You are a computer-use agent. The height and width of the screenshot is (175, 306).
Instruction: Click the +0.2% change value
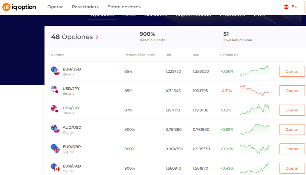pos(226,110)
